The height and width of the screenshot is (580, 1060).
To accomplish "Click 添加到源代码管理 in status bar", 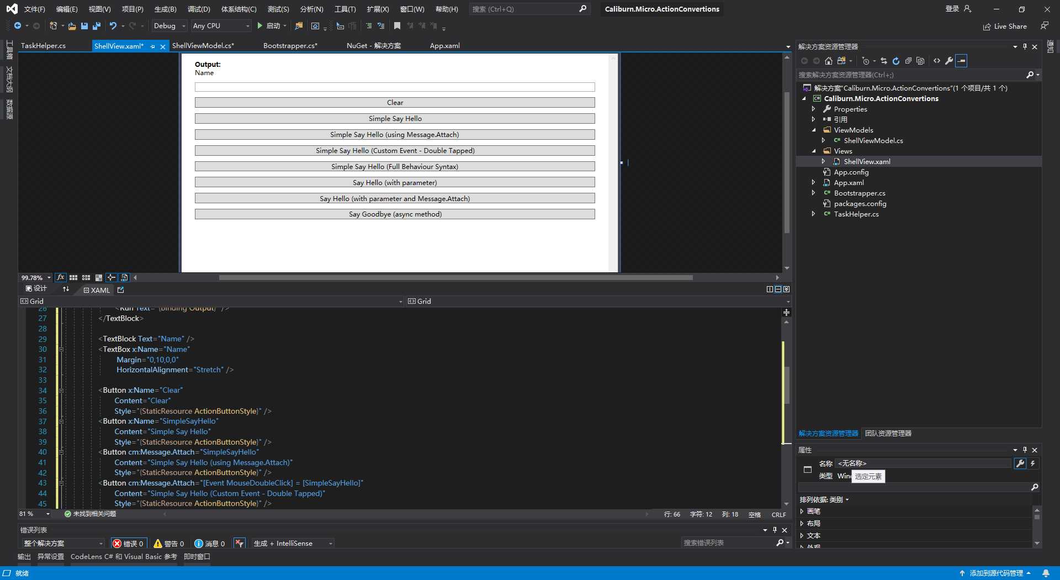I will (995, 573).
